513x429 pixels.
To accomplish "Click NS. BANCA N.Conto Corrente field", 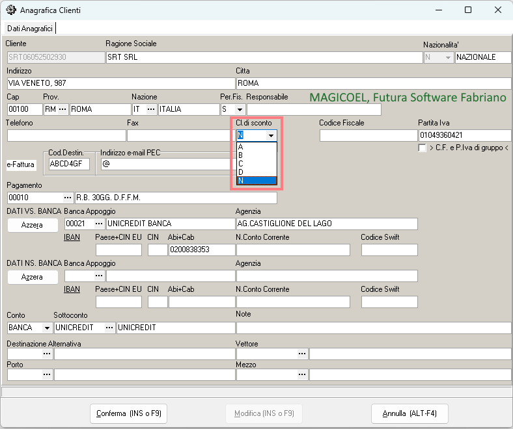I will (x=293, y=302).
